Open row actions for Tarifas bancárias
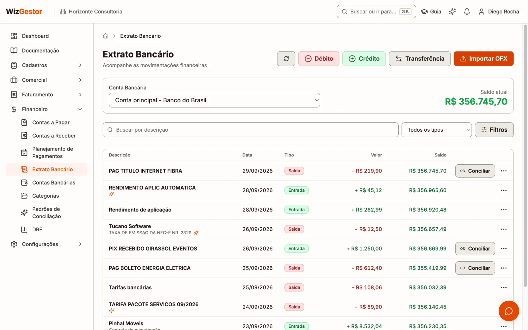Image resolution: width=528 pixels, height=330 pixels. point(504,288)
